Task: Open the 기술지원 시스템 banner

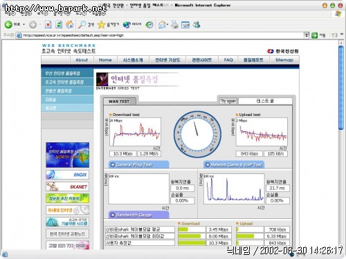Action: point(67,222)
